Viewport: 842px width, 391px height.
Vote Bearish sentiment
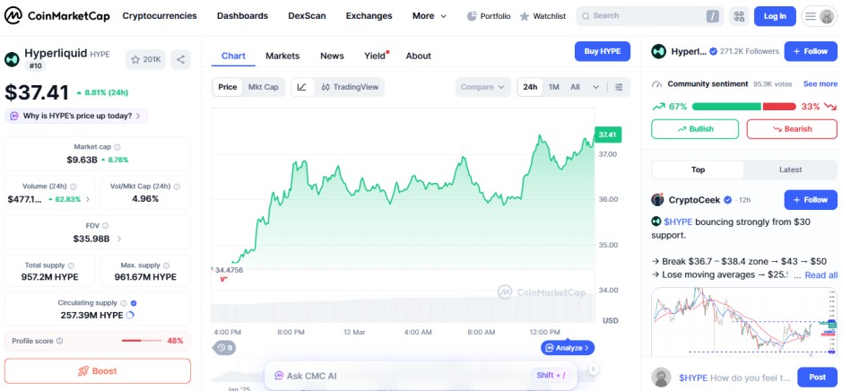(x=792, y=129)
